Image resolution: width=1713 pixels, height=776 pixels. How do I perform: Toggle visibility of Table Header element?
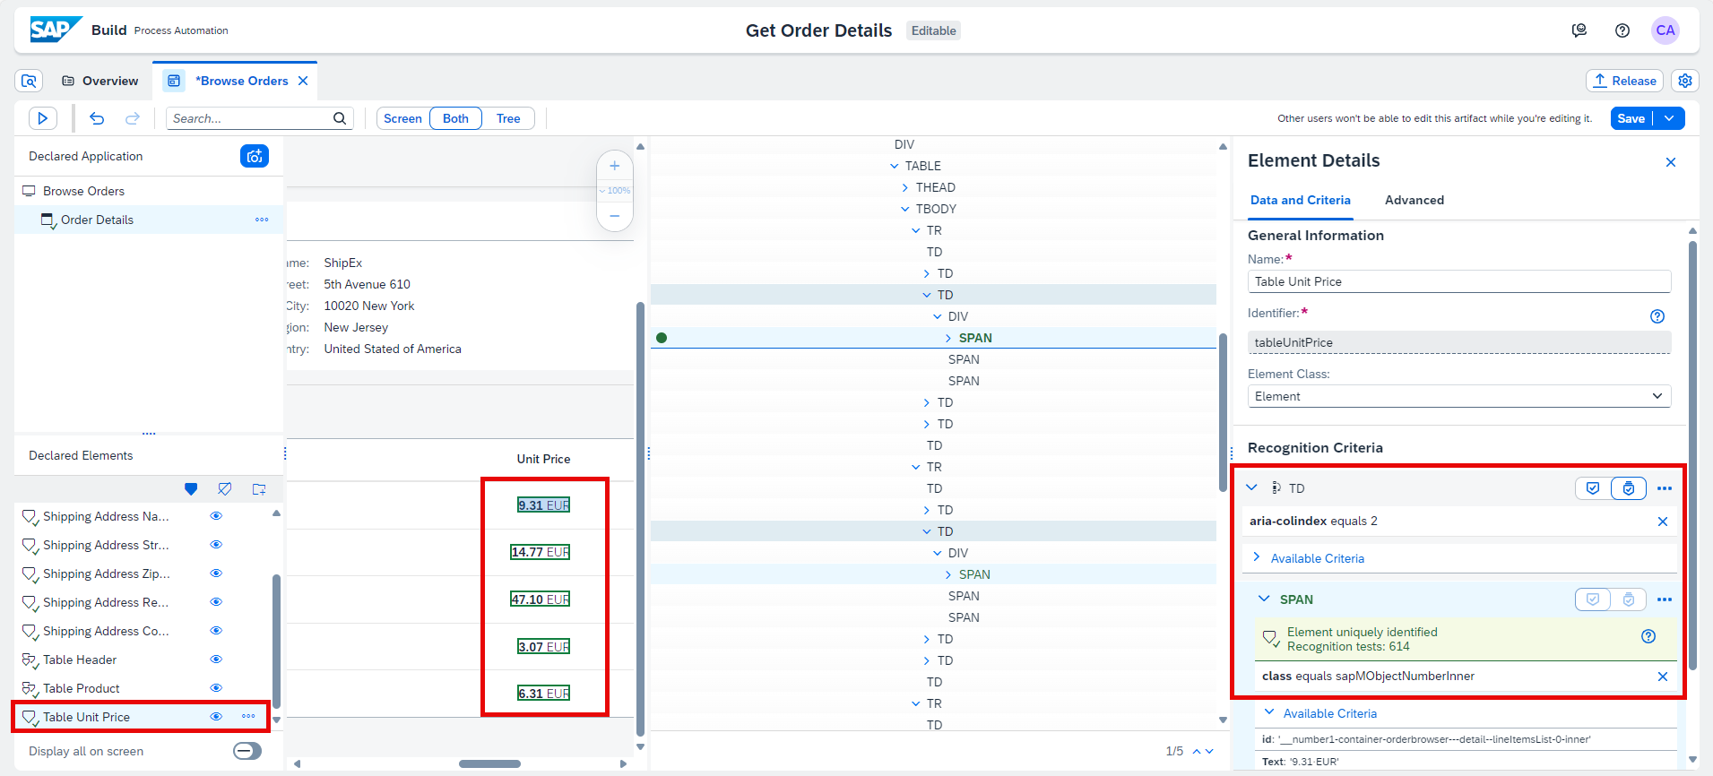[216, 660]
